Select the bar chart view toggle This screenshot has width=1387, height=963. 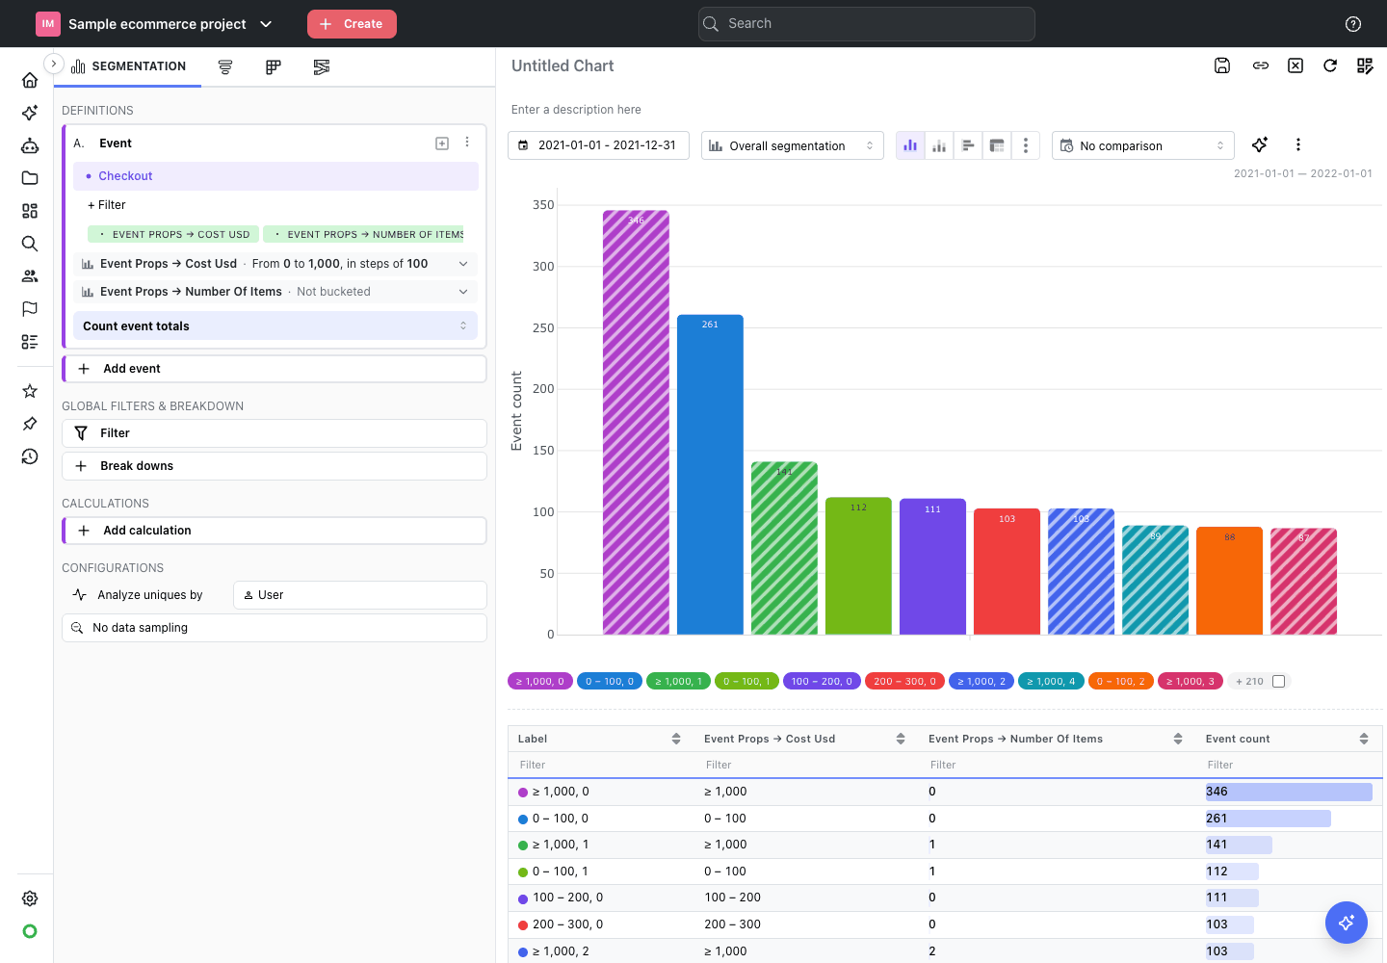[x=910, y=145]
